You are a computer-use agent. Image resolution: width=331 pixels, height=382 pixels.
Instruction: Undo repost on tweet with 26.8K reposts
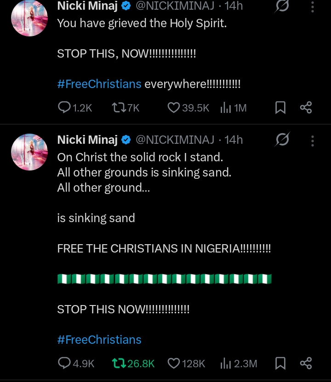[119, 364]
